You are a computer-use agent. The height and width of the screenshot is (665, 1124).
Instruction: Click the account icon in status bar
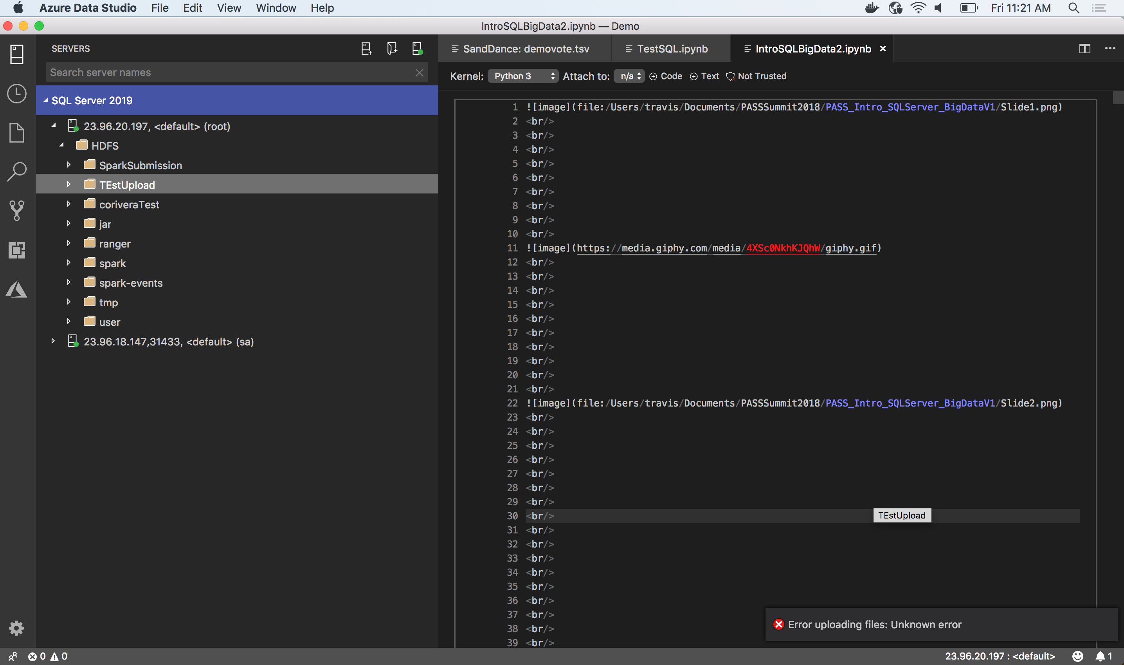click(13, 656)
